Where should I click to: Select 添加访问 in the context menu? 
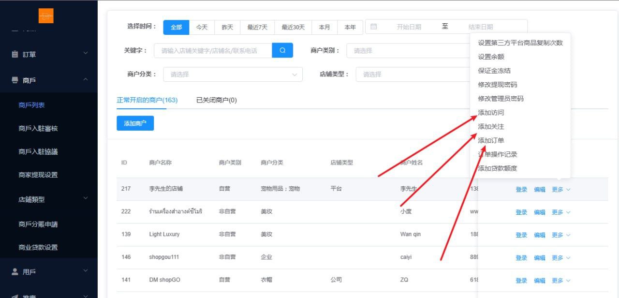coord(491,113)
